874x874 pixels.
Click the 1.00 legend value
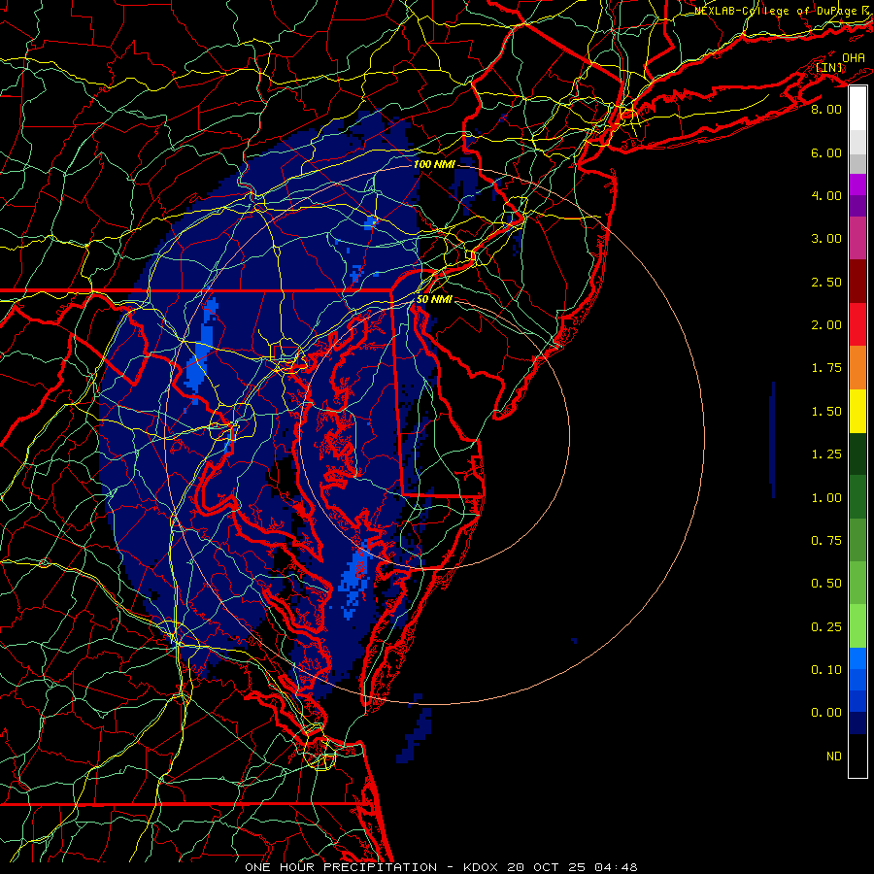(826, 498)
